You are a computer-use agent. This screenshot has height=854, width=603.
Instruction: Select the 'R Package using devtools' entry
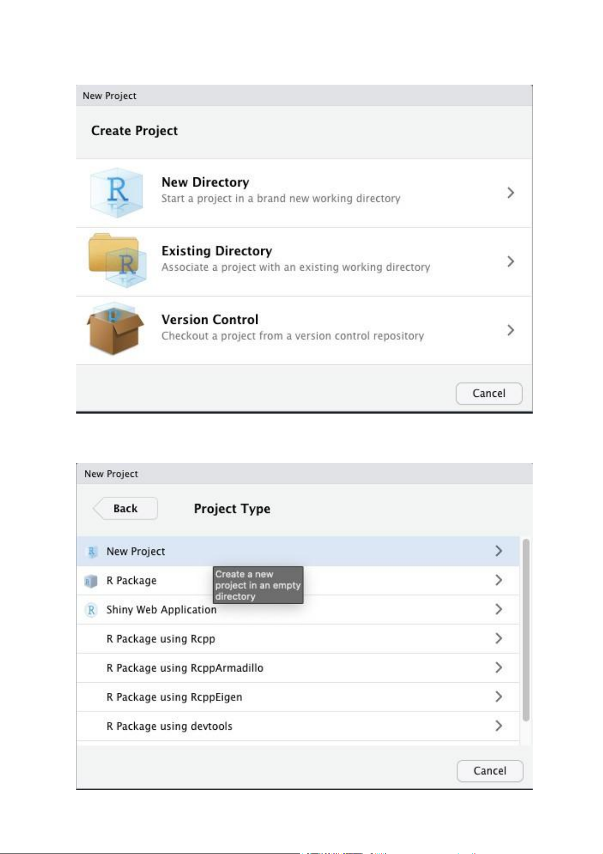pos(298,726)
